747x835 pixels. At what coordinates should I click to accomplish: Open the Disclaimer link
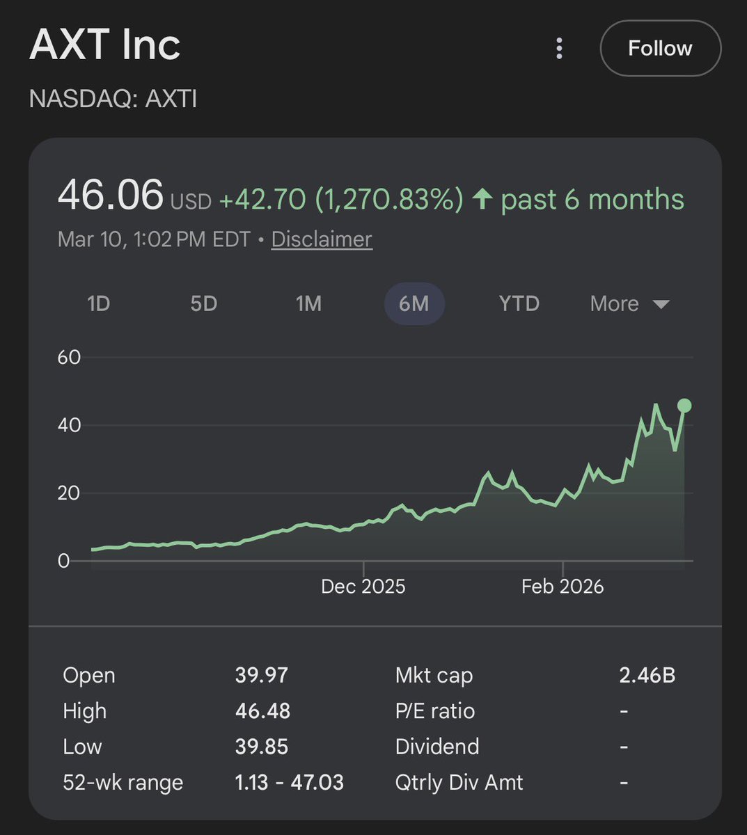(322, 239)
